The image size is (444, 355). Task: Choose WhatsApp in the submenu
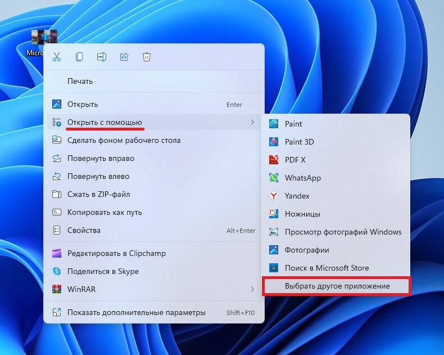(x=336, y=178)
